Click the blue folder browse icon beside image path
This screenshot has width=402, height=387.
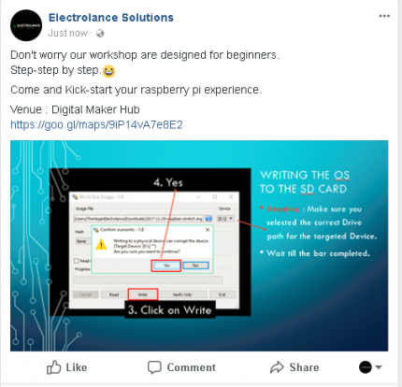point(208,219)
